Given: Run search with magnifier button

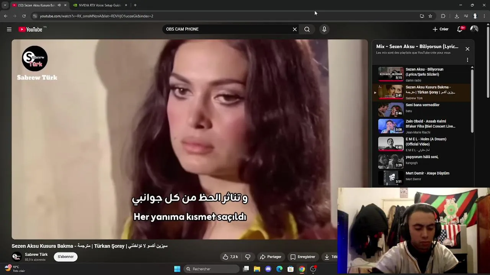Looking at the screenshot, I should (307, 29).
